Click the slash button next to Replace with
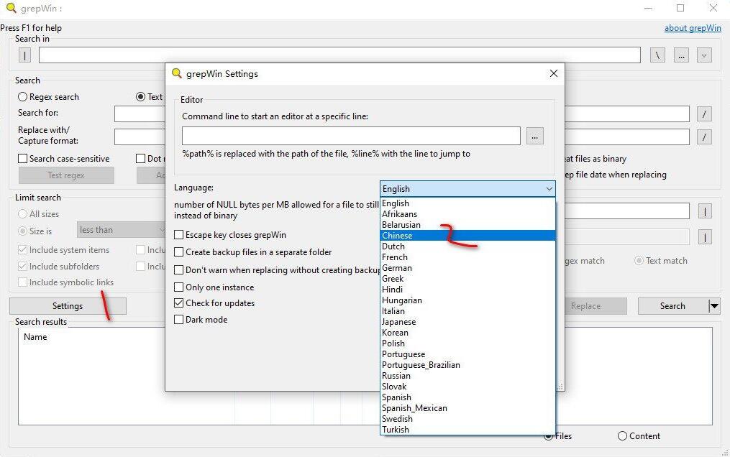This screenshot has height=457, width=730. (705, 137)
